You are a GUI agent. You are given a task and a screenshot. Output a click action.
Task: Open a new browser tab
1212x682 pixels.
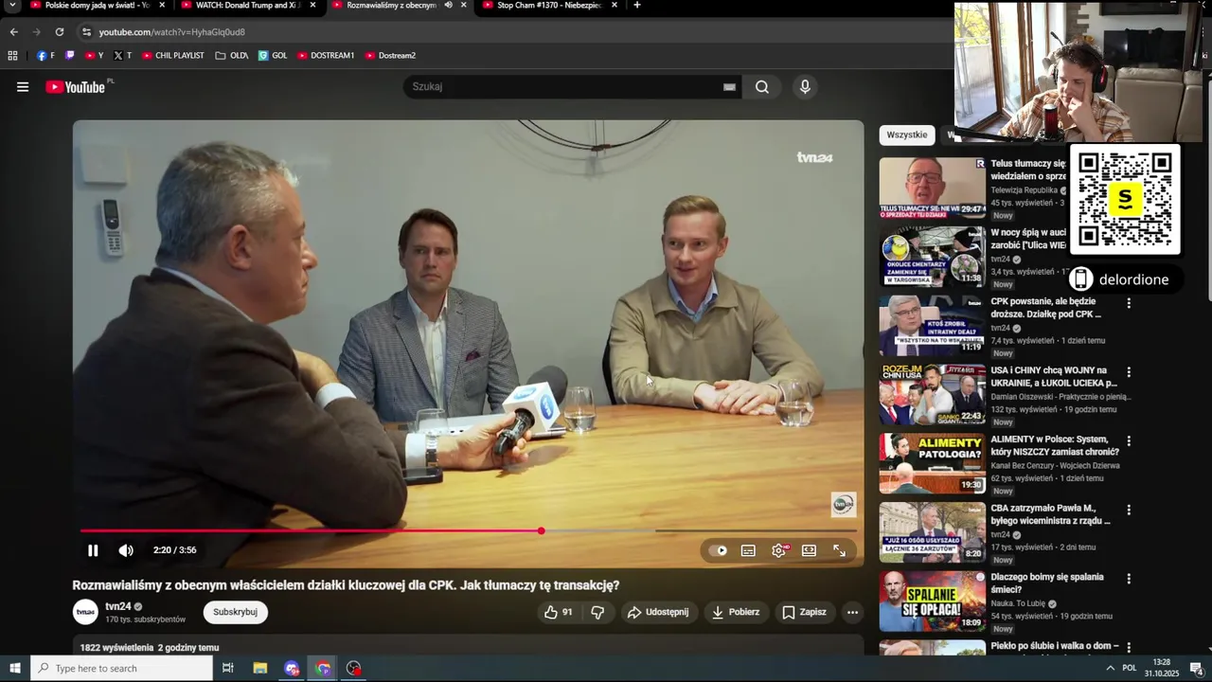636,5
